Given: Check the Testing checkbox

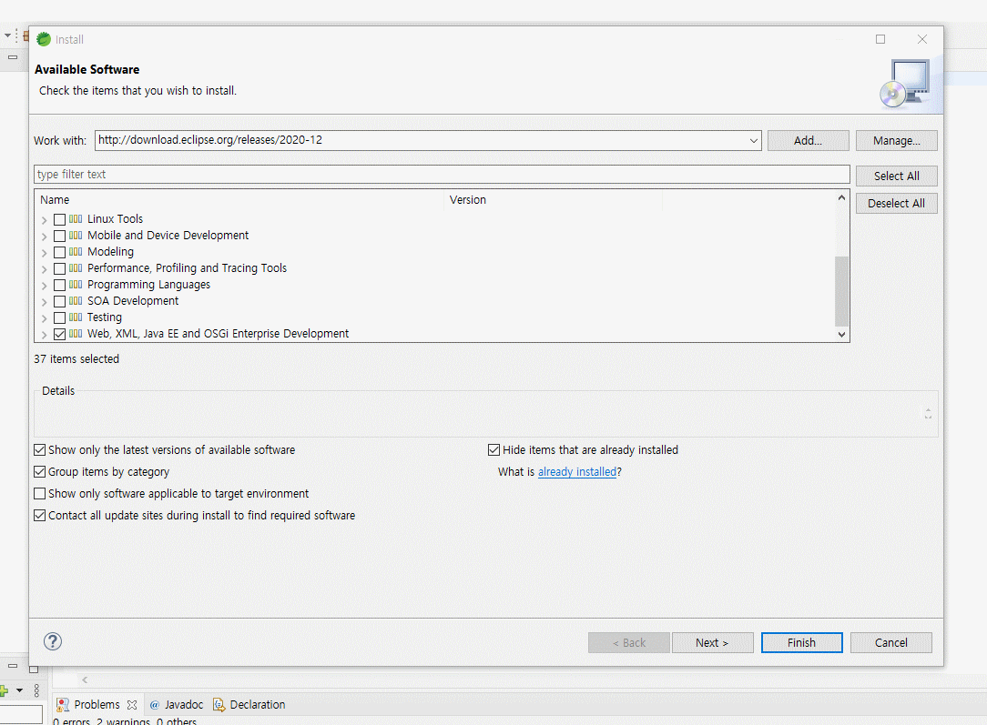Looking at the screenshot, I should (60, 317).
